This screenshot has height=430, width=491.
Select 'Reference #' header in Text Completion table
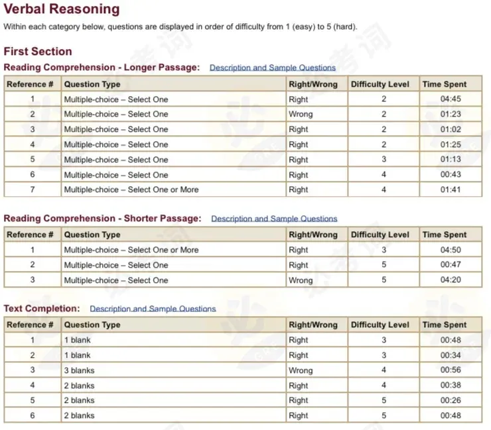coord(31,325)
